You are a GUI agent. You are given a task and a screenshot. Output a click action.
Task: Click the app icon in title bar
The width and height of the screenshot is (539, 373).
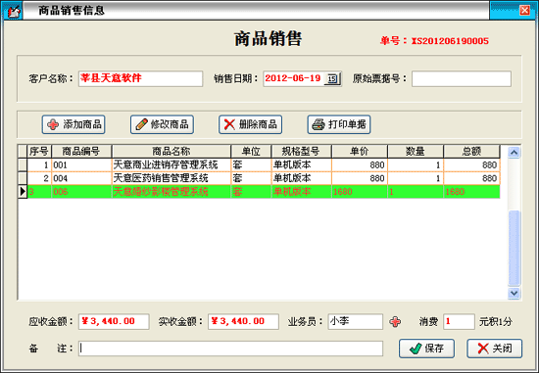13,11
